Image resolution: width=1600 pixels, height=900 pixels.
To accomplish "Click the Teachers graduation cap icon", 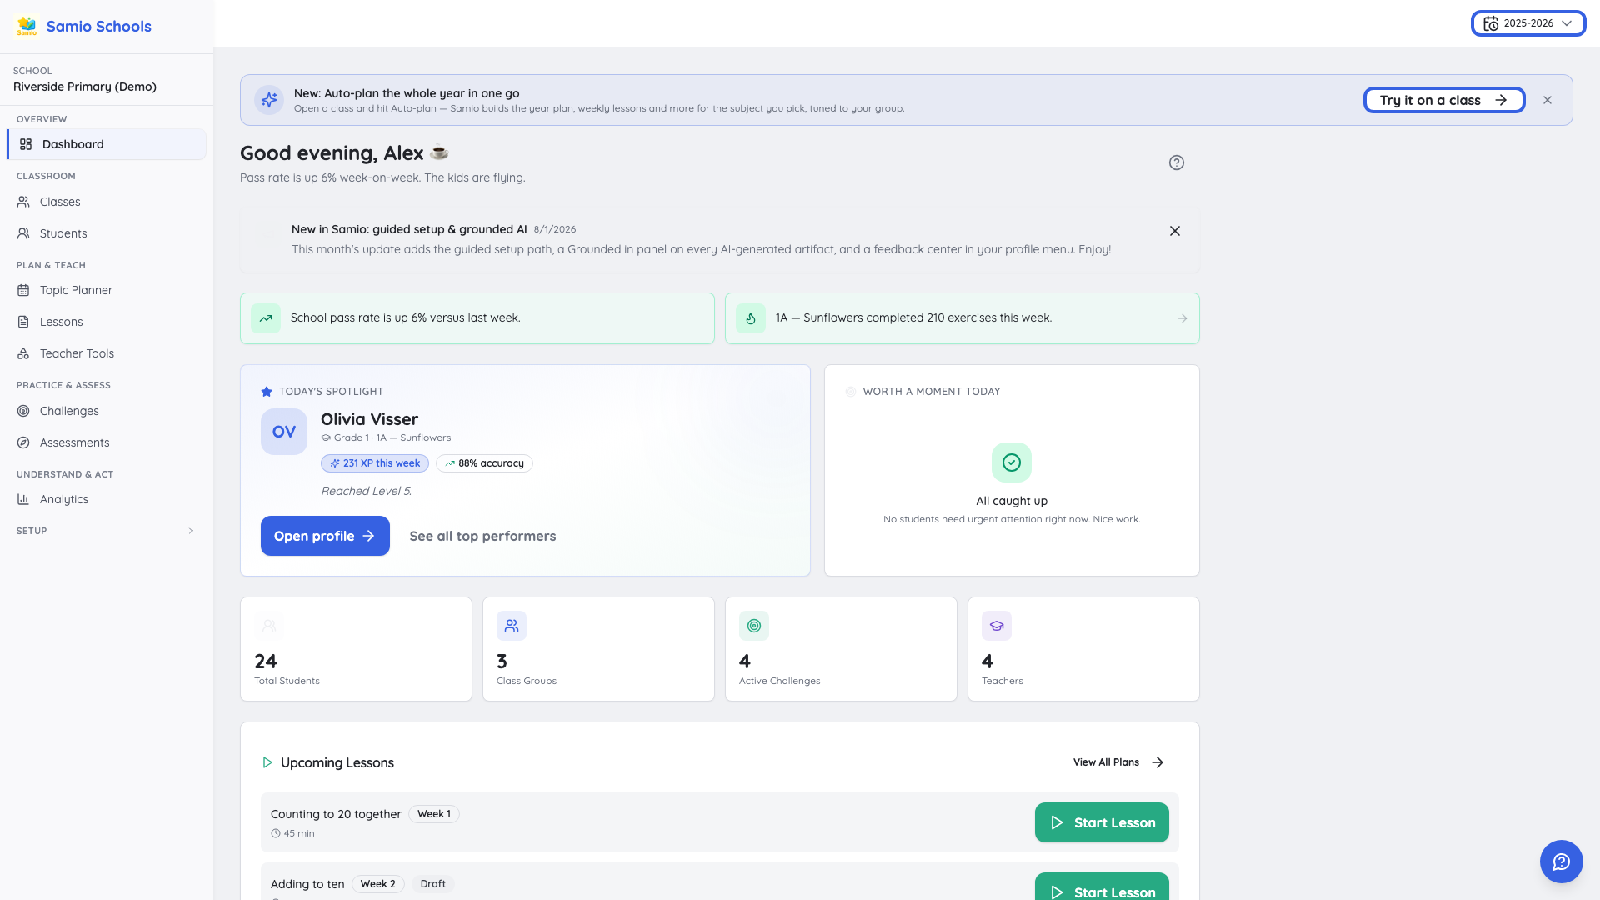I will pyautogui.click(x=997, y=626).
